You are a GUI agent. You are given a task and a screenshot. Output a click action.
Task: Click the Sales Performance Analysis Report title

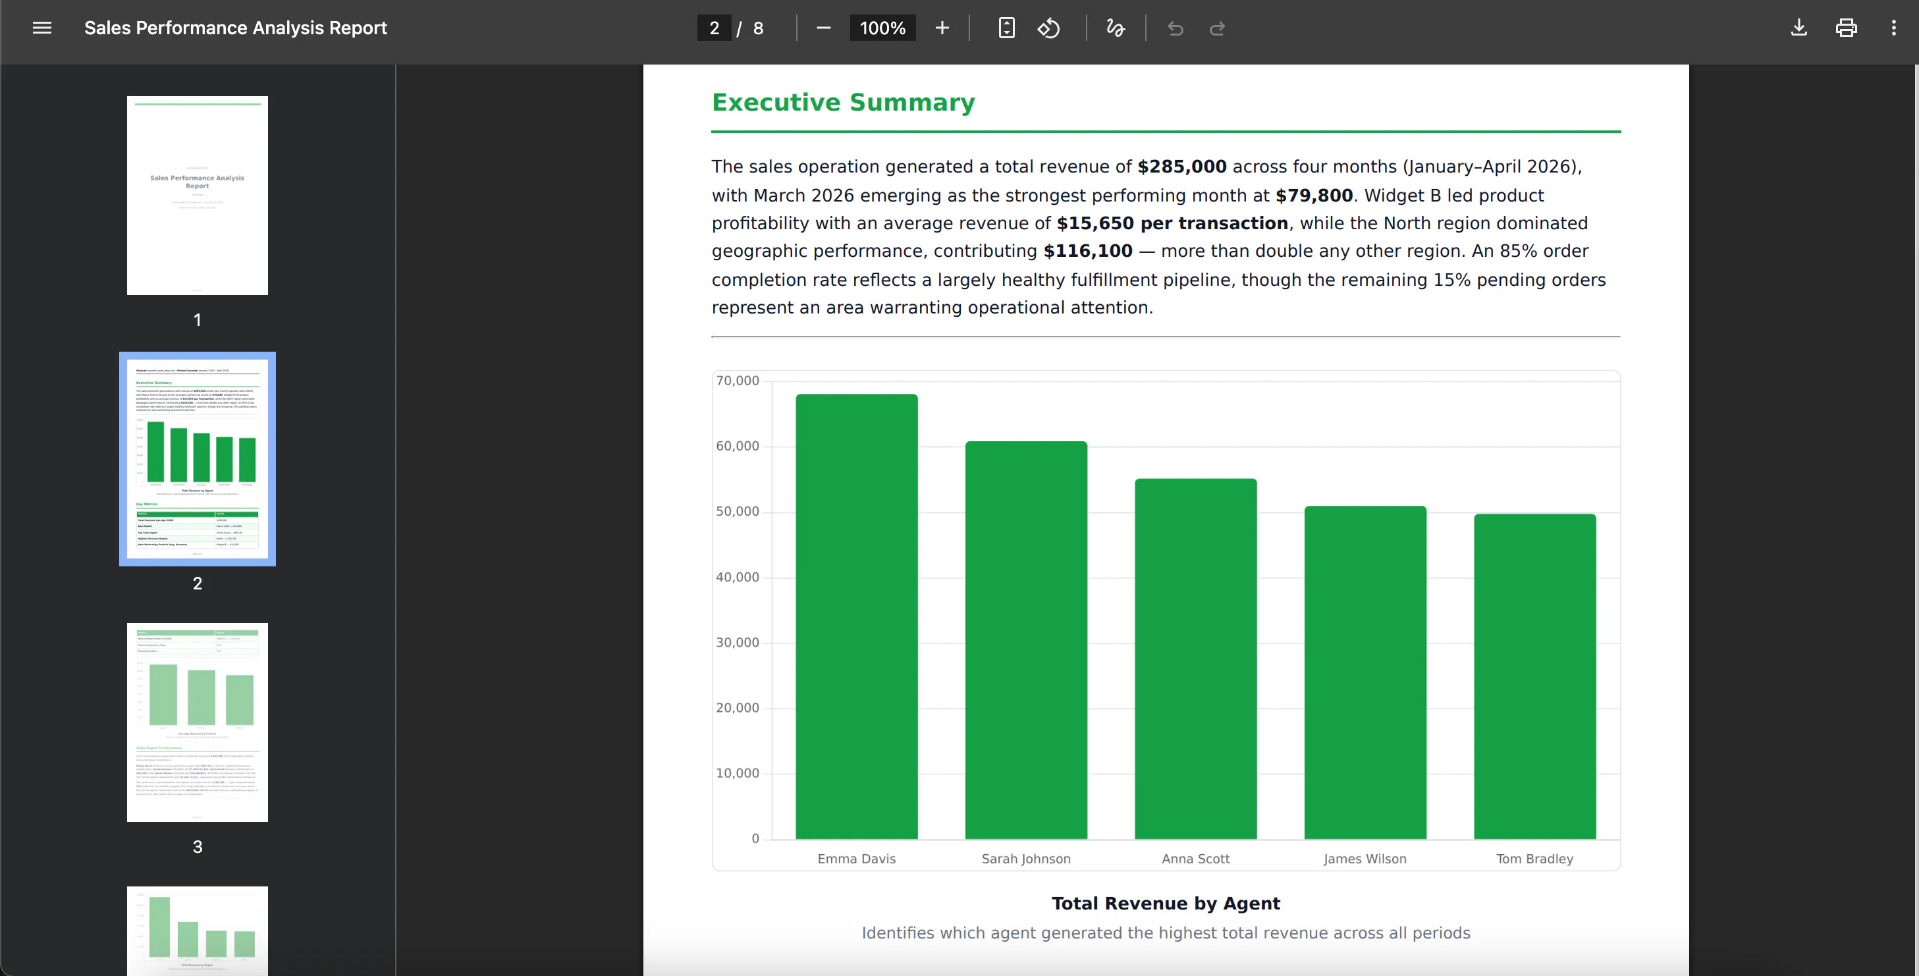point(235,28)
